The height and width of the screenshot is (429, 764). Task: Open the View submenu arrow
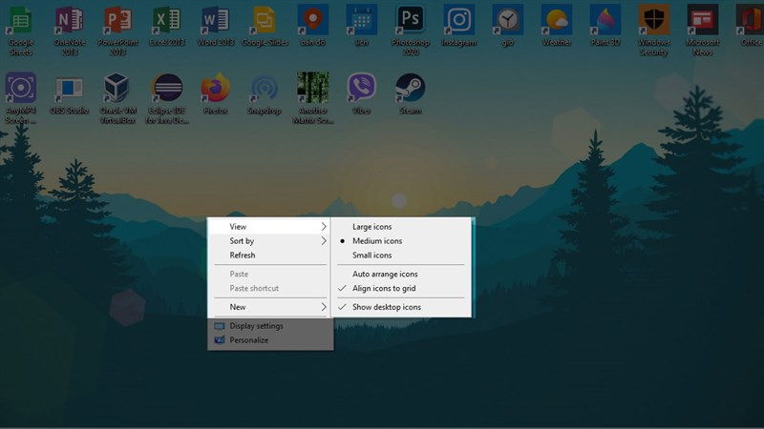coord(324,227)
